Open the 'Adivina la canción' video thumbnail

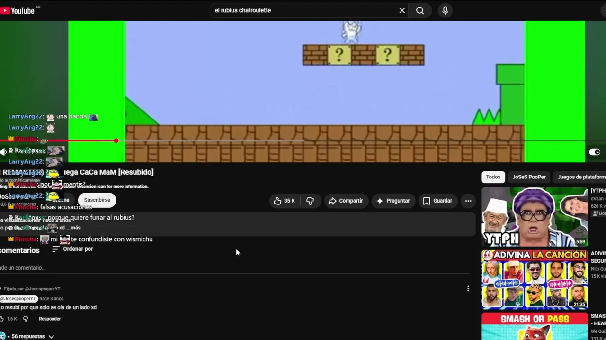[x=535, y=280]
